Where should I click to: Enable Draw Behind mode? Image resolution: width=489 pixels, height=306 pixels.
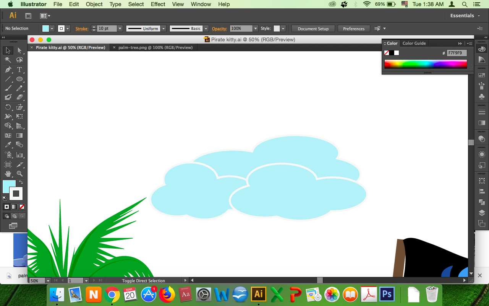point(14,216)
